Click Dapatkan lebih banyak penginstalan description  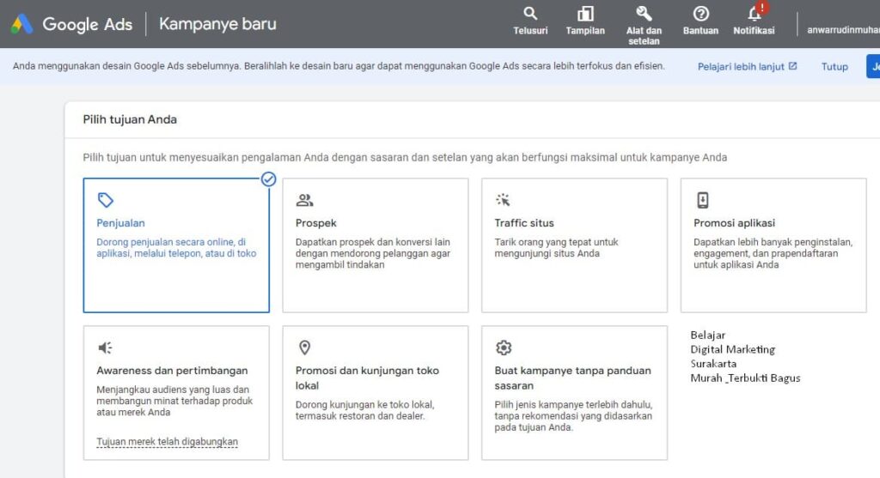(x=773, y=253)
